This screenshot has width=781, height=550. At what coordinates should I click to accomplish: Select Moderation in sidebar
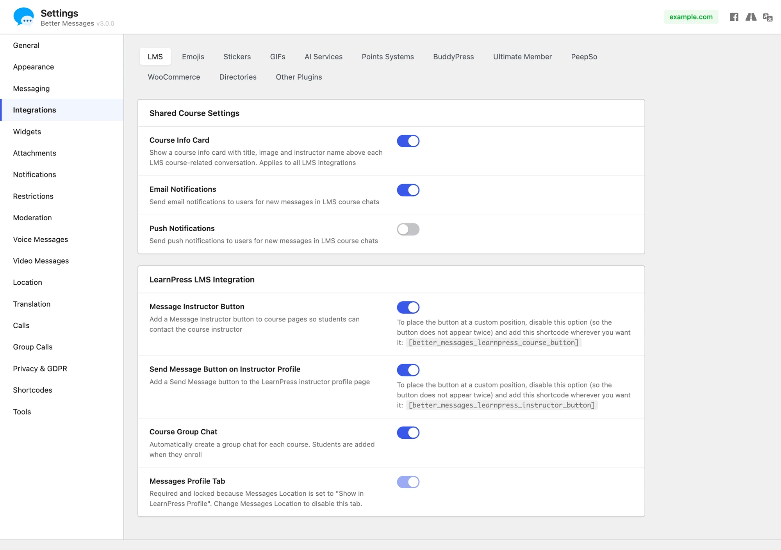62,218
